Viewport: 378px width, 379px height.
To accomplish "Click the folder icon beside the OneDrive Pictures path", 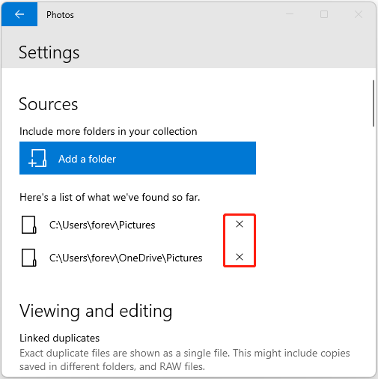I will pyautogui.click(x=29, y=258).
